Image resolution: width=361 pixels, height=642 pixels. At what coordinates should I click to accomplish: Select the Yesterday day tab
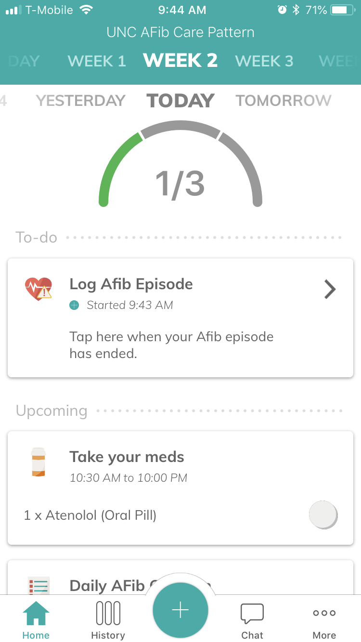pos(81,101)
